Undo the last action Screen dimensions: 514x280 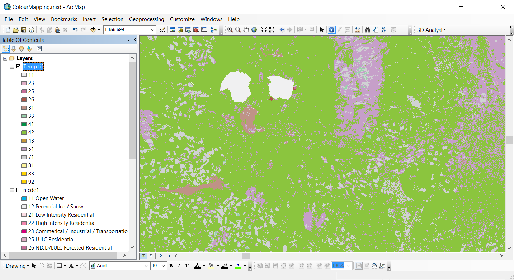tap(75, 30)
